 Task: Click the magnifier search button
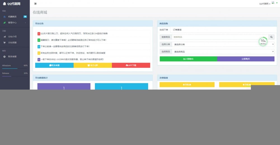click(x=271, y=37)
